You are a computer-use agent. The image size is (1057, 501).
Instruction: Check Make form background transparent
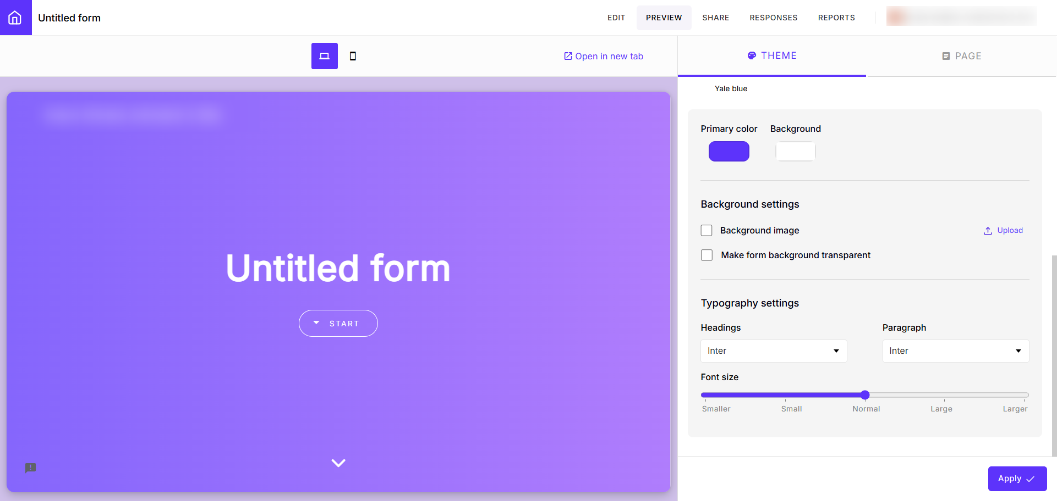click(x=707, y=255)
